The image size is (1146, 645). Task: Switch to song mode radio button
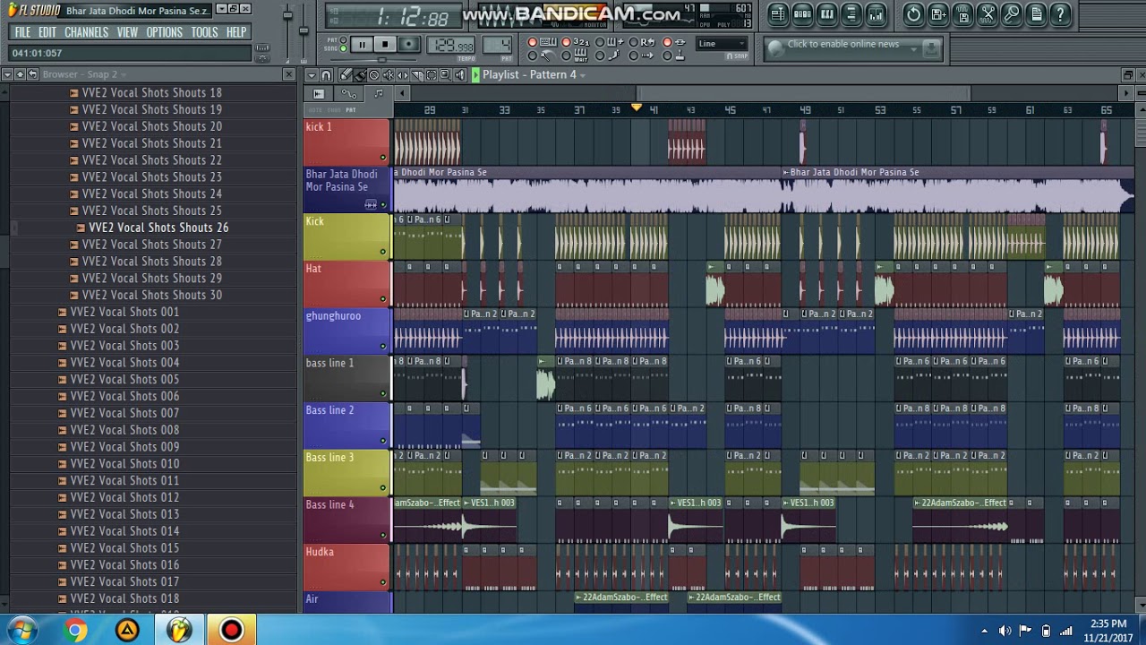click(343, 48)
